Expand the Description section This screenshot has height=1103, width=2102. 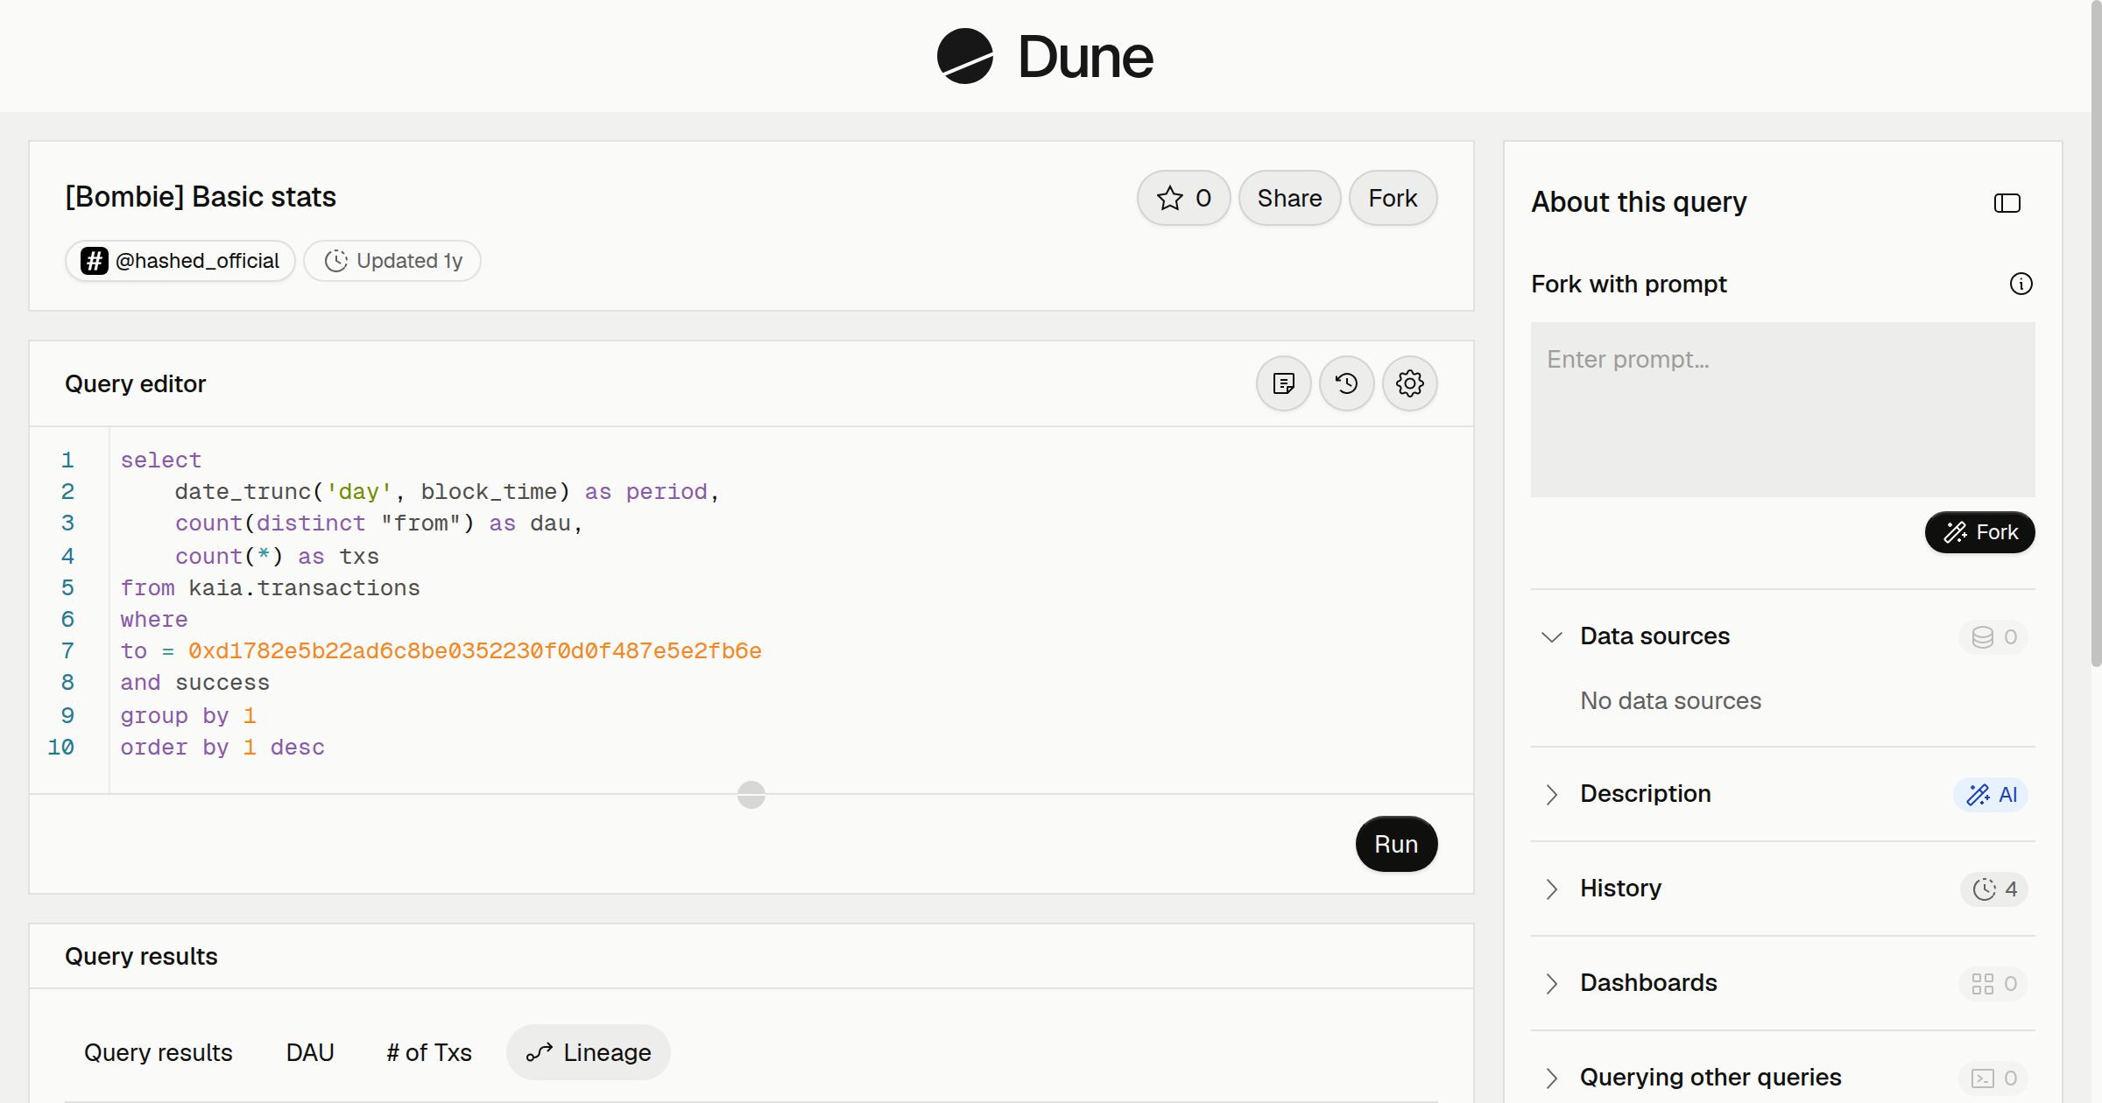[1551, 794]
